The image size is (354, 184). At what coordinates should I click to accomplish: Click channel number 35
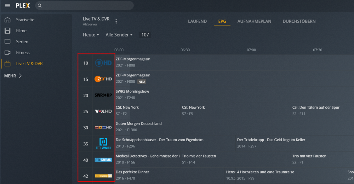coord(86,144)
